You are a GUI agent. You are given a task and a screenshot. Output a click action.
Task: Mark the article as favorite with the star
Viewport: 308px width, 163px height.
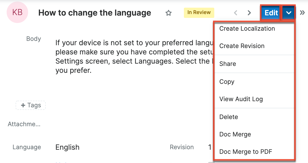click(168, 13)
